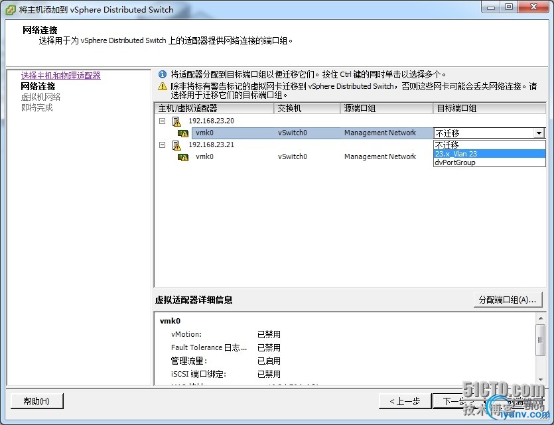This screenshot has width=554, height=425.
Task: Click the 管理流量 已启用 value
Action: pyautogui.click(x=269, y=361)
